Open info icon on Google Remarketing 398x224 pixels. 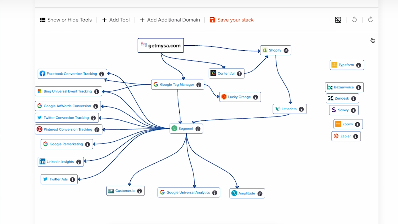pyautogui.click(x=88, y=144)
